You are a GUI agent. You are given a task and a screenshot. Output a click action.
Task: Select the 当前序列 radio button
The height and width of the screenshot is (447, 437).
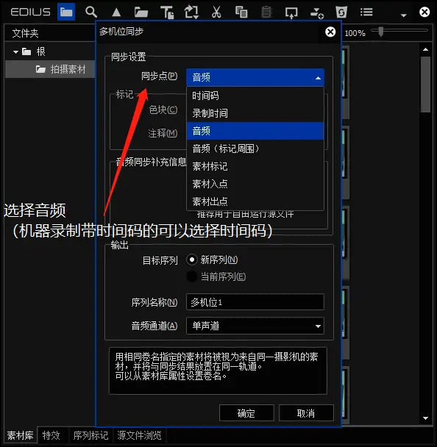192,276
